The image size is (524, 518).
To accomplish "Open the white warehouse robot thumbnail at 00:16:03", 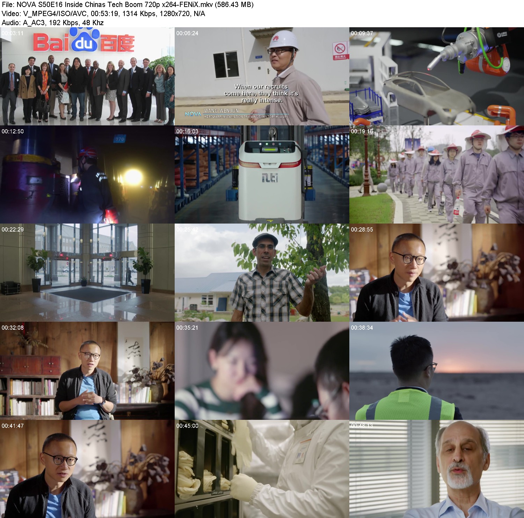I will 262,175.
